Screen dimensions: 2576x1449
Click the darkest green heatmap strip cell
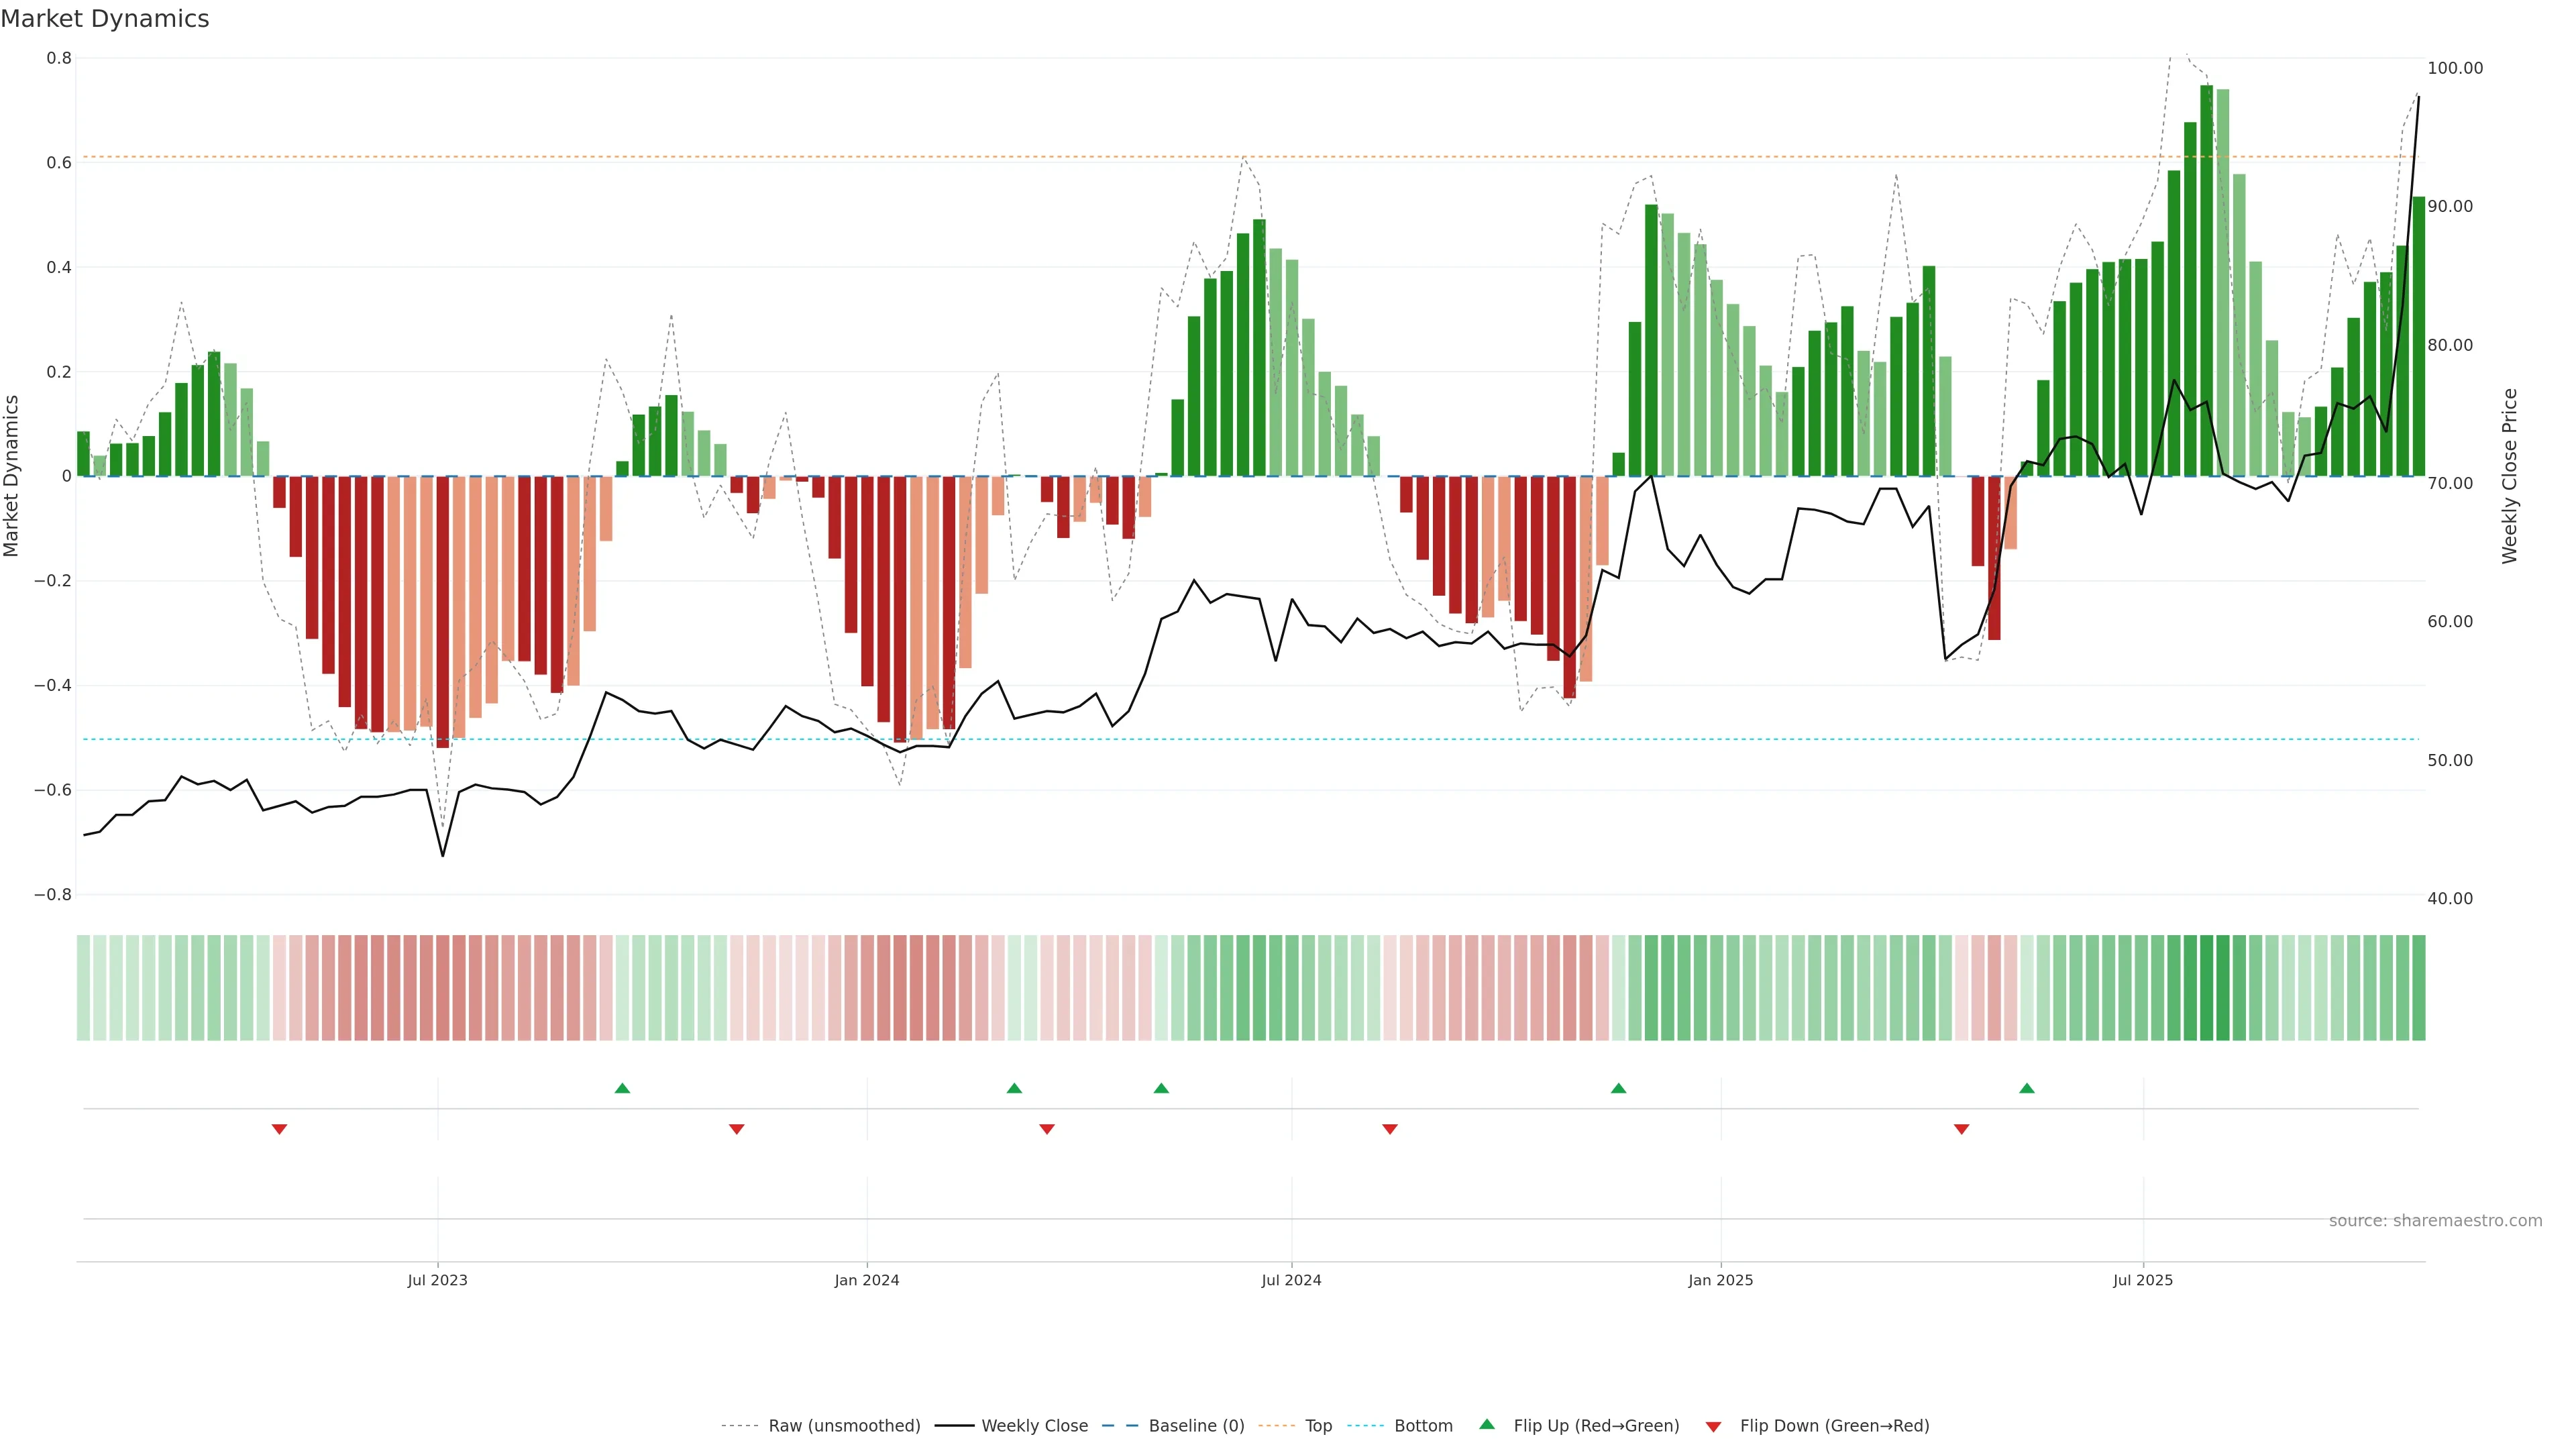(2206, 988)
